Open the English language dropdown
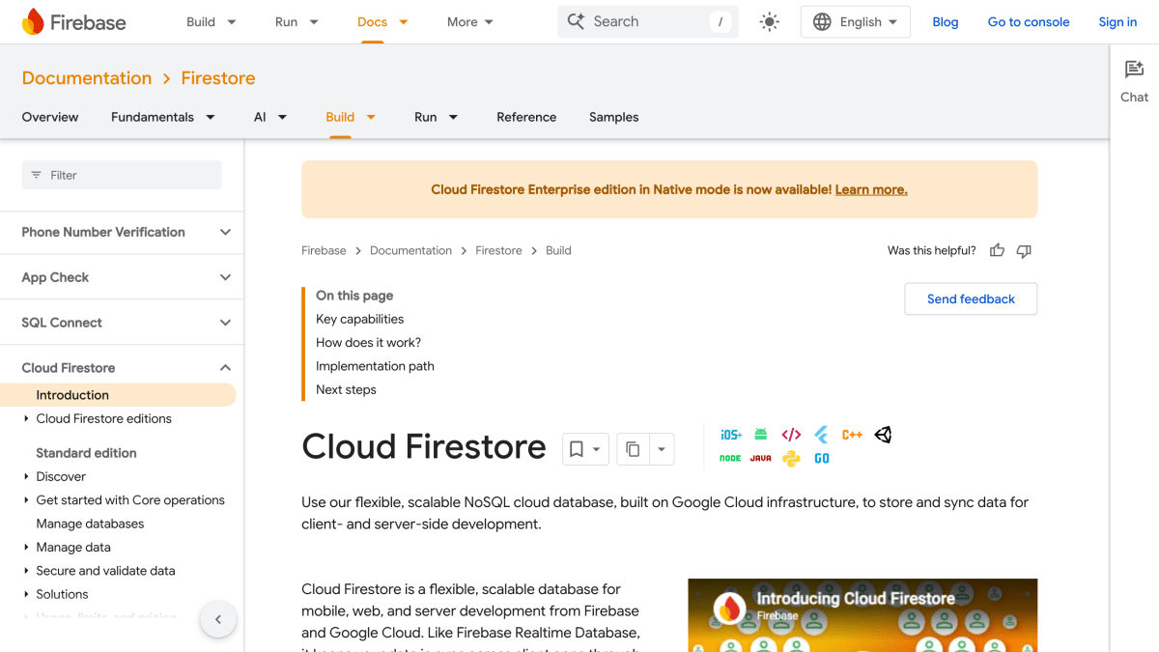 (x=856, y=22)
